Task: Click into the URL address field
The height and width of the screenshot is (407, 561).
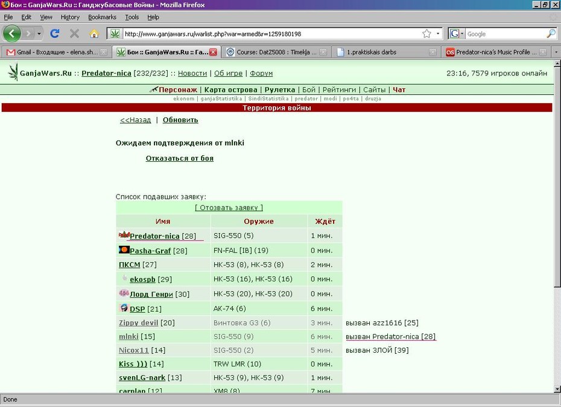Action: 272,34
